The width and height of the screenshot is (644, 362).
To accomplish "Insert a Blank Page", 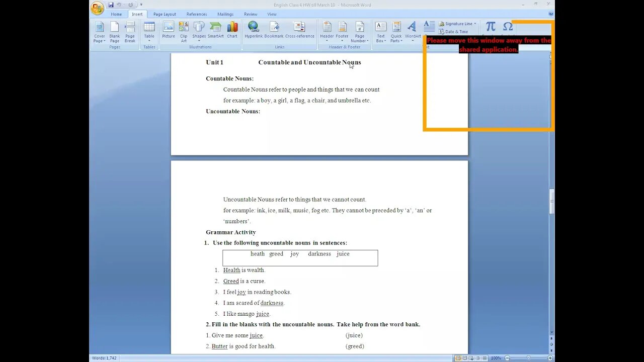I will [115, 32].
